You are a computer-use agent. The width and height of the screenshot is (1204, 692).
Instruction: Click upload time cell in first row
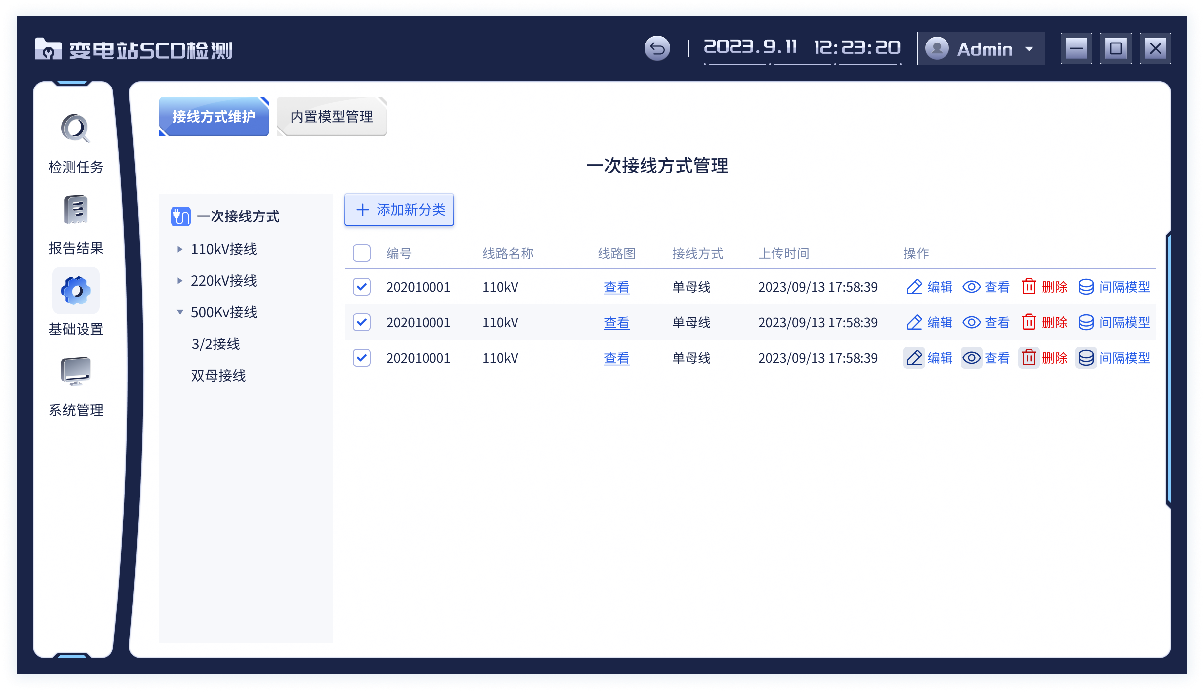[818, 287]
